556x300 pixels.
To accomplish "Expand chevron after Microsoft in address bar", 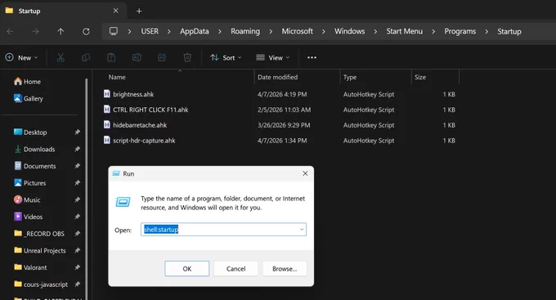I will pos(324,32).
